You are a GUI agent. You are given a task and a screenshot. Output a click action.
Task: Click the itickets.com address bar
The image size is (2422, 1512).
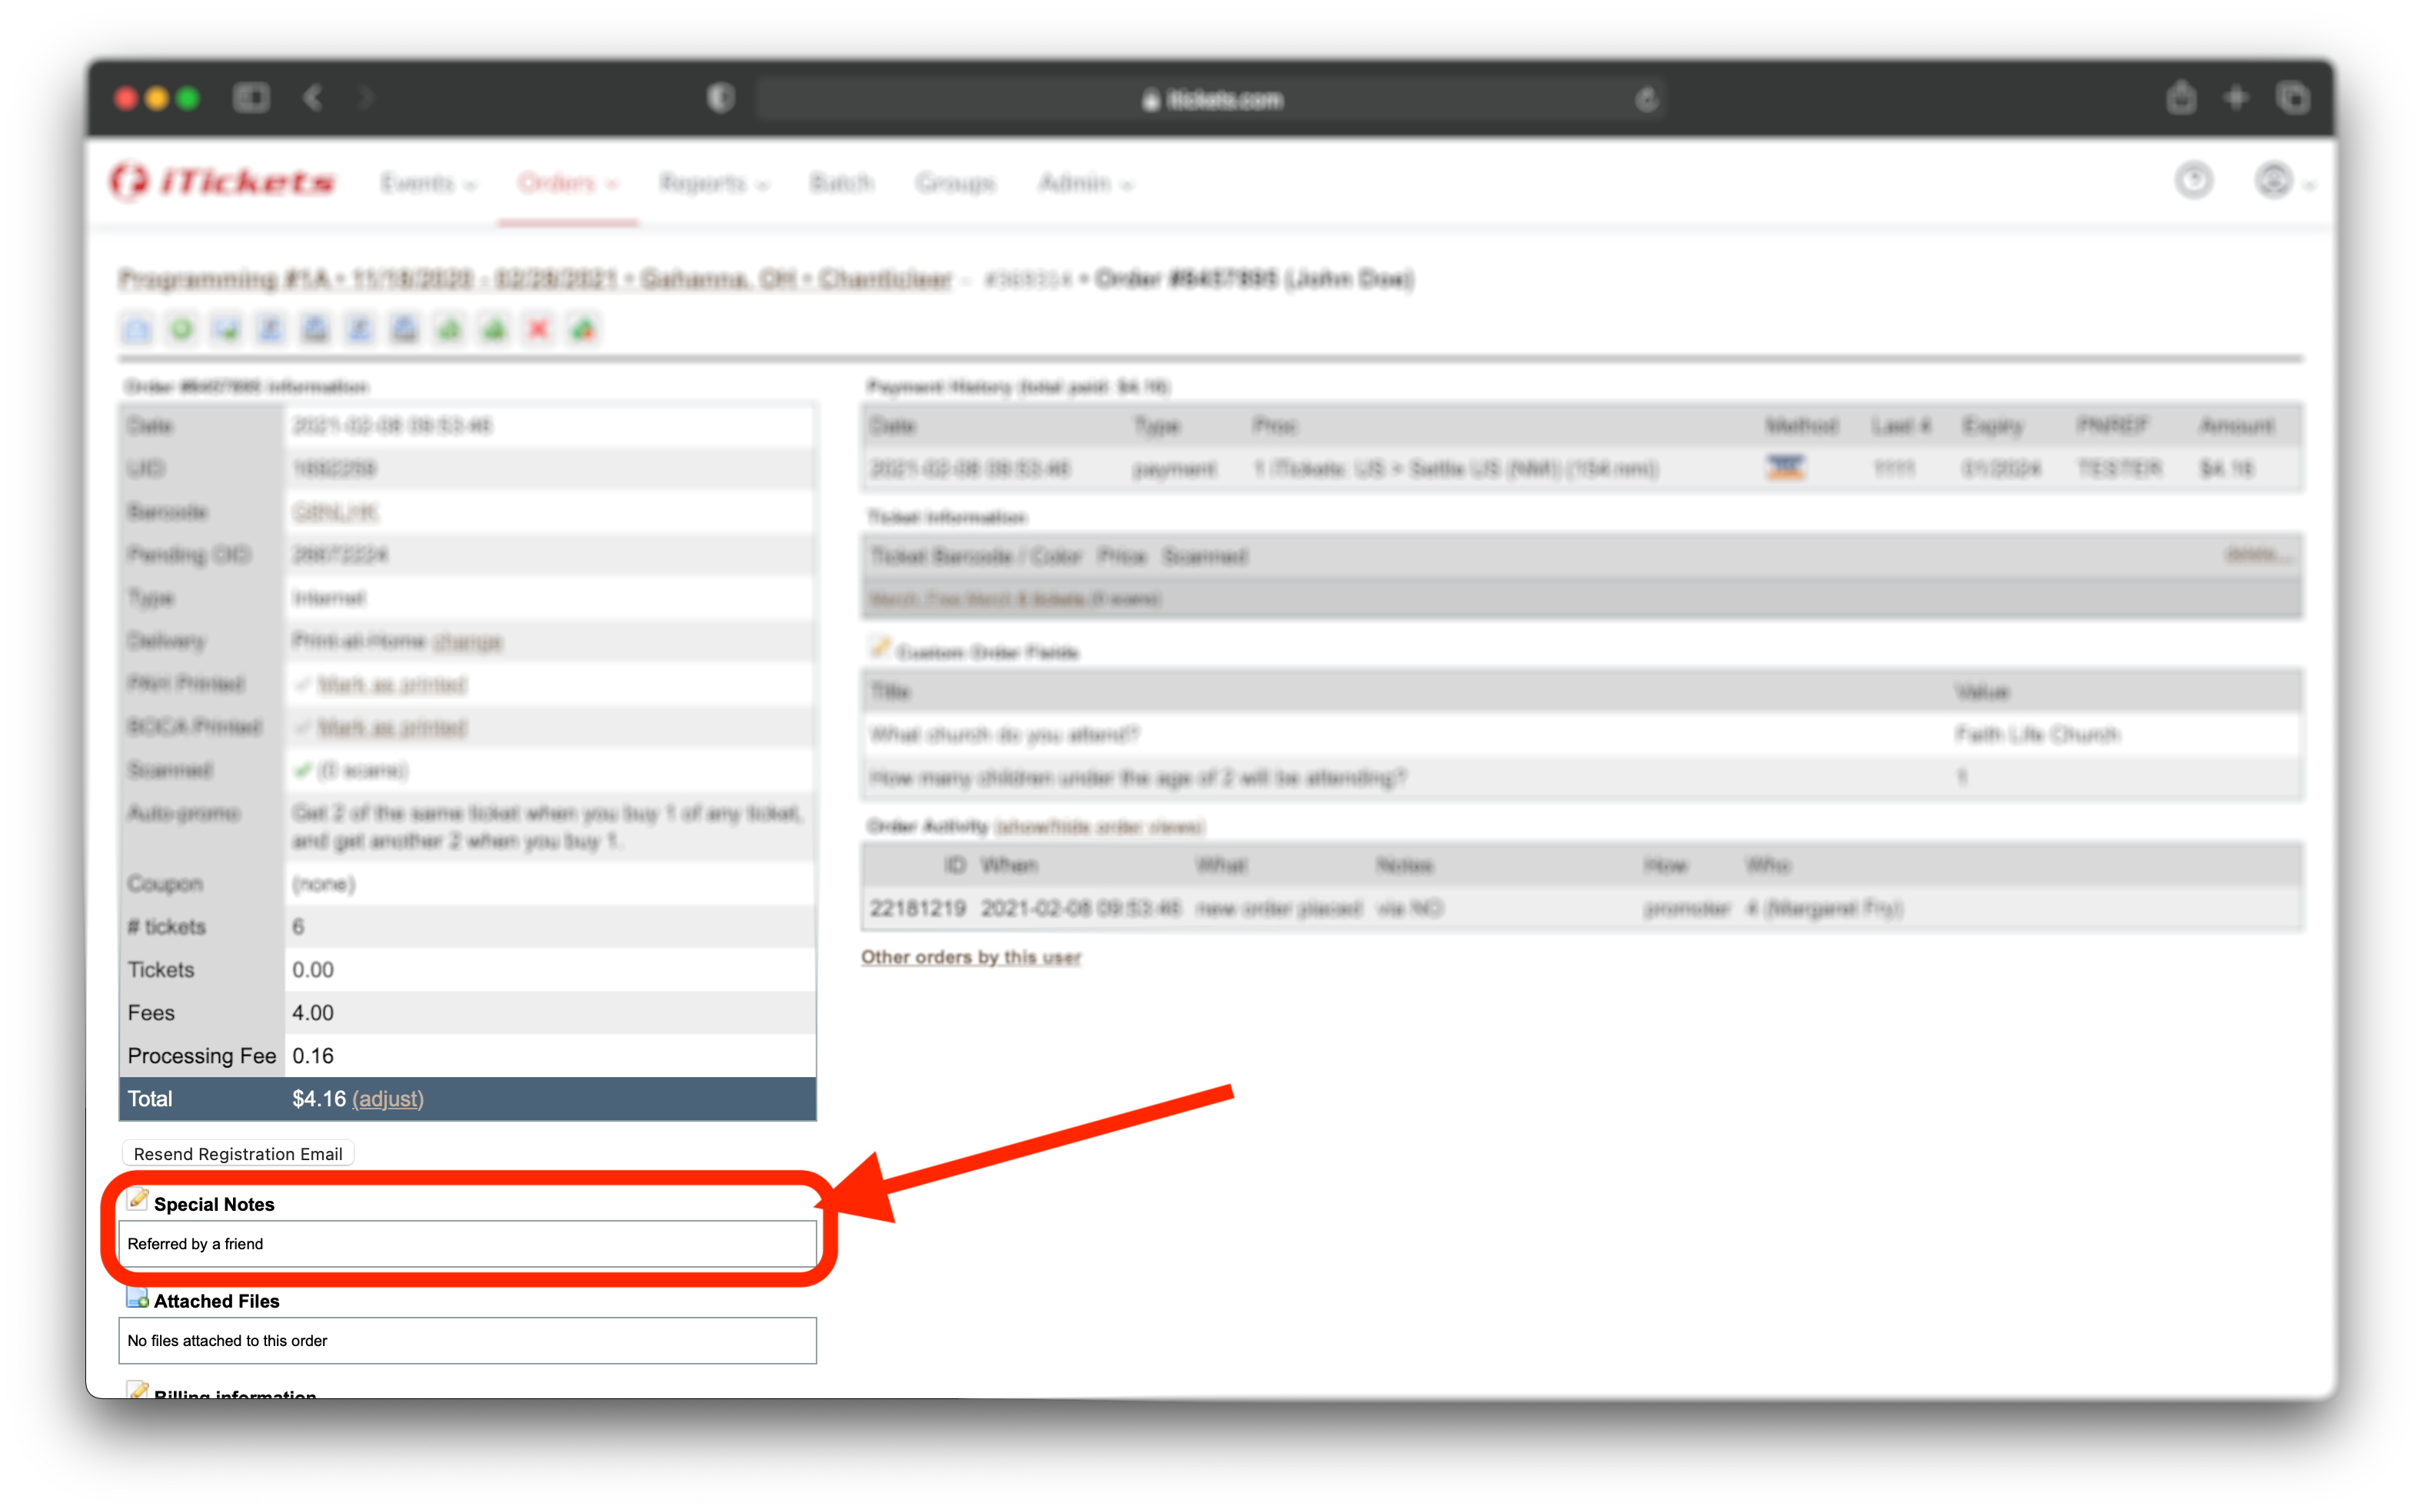pyautogui.click(x=1211, y=99)
